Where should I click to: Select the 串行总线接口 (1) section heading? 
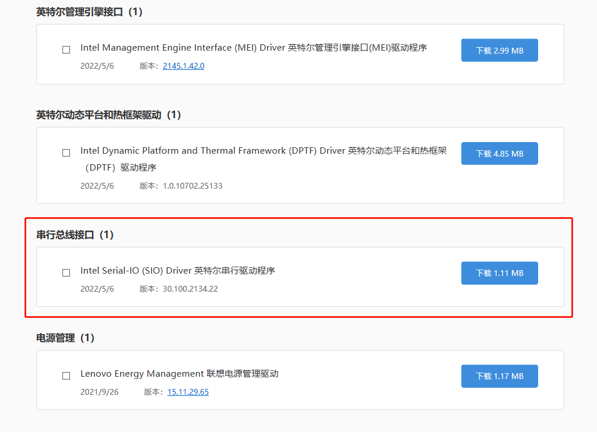(x=75, y=235)
